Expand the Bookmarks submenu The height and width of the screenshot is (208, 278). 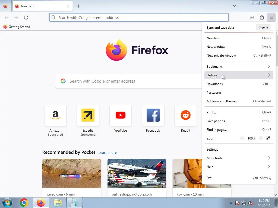point(239,67)
